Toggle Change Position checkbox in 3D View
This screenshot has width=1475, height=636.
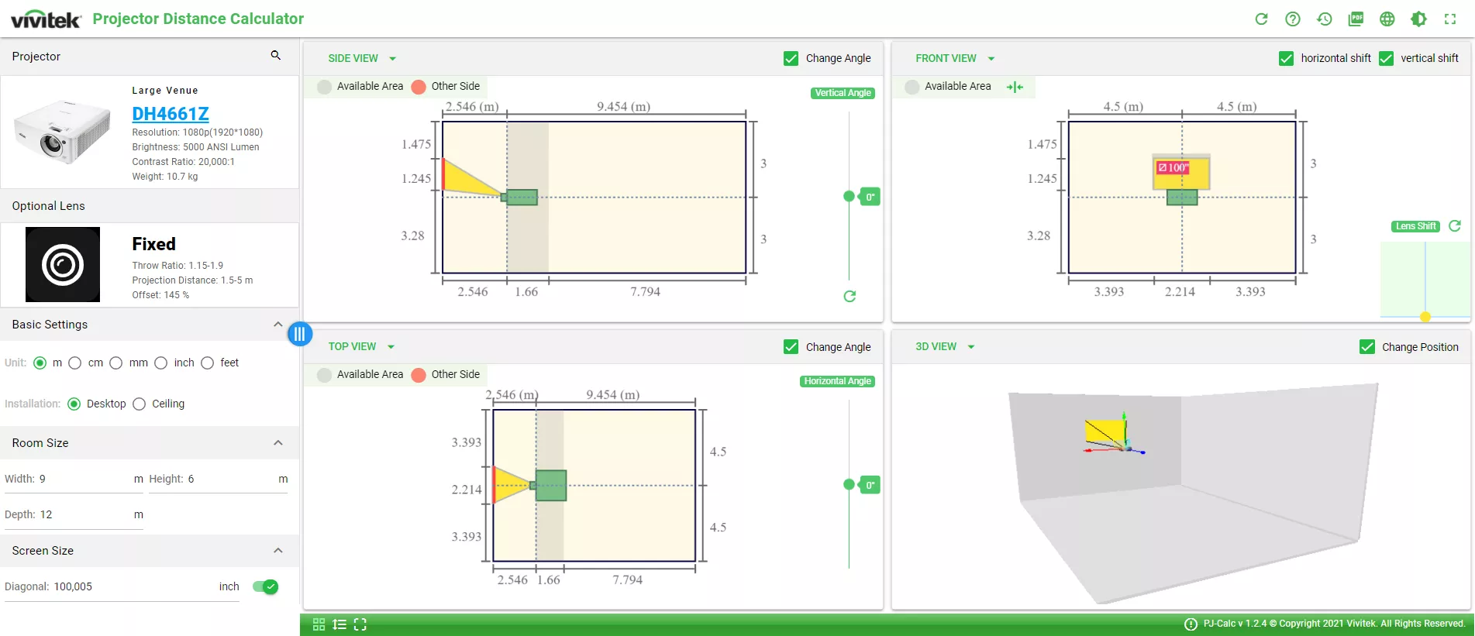click(1367, 347)
